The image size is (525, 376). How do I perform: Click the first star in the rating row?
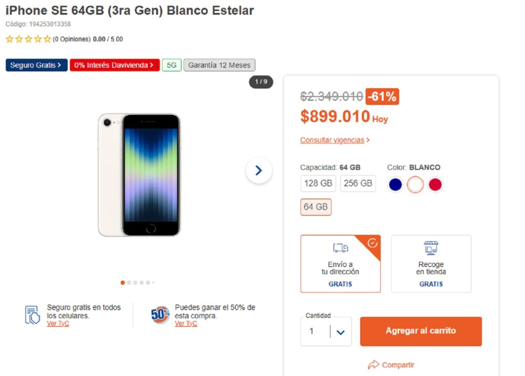tap(9, 39)
